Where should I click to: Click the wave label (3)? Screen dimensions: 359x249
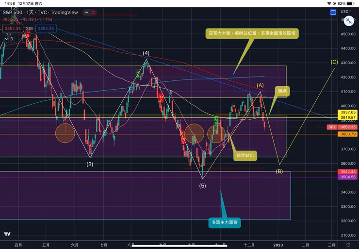(x=90, y=164)
